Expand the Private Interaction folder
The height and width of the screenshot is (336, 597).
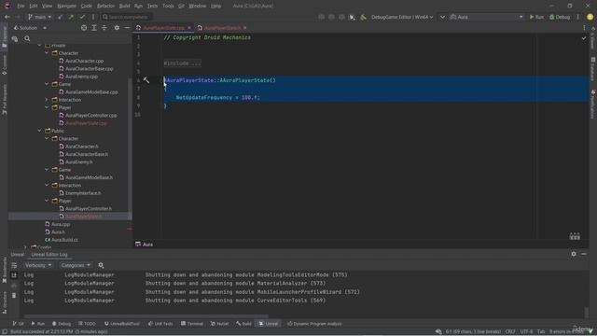click(x=47, y=100)
